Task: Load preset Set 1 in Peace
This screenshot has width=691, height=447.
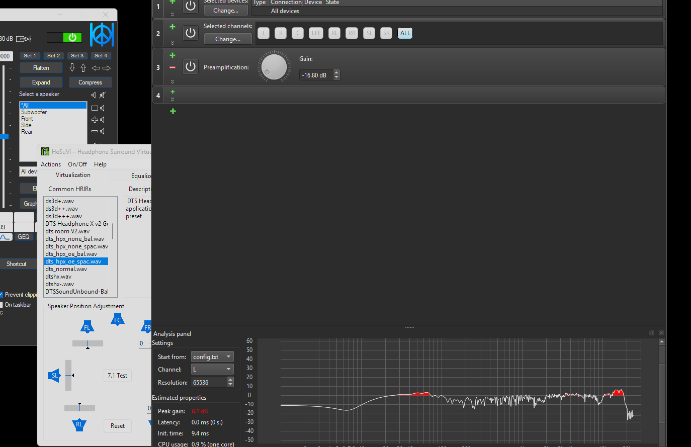Action: coord(30,56)
